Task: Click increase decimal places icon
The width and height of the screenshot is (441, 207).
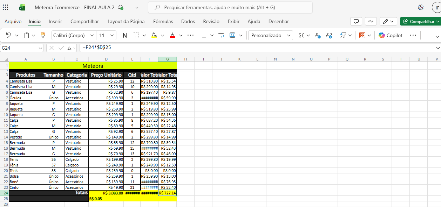Action: (329, 35)
